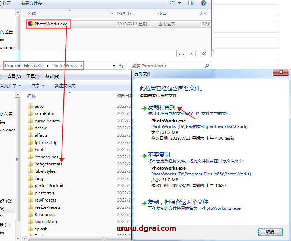Select the iconengines folder icon

coord(31,157)
